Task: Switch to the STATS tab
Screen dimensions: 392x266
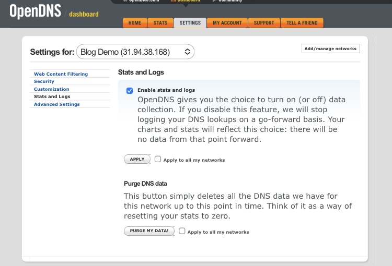Action: coord(160,23)
